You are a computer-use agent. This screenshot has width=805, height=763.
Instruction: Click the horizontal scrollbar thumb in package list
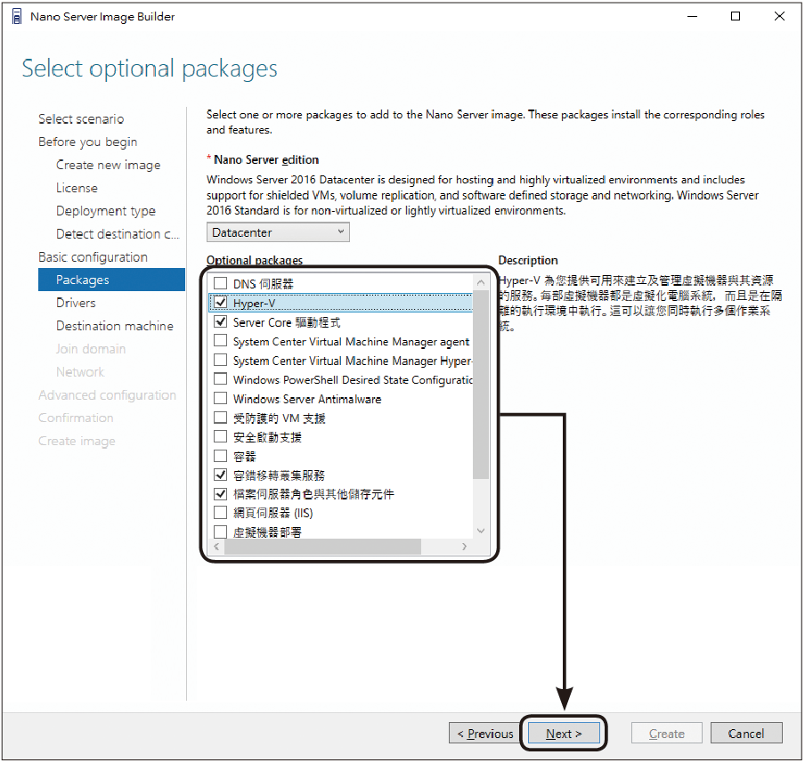coord(322,547)
